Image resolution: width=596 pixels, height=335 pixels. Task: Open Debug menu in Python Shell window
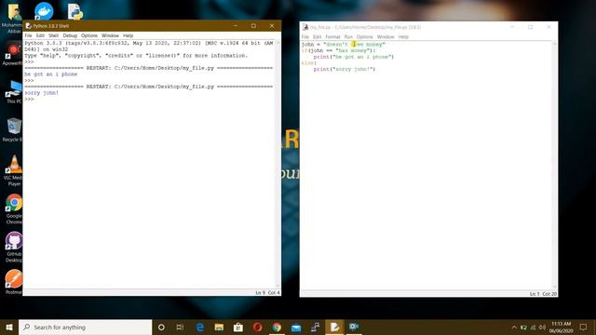[70, 35]
